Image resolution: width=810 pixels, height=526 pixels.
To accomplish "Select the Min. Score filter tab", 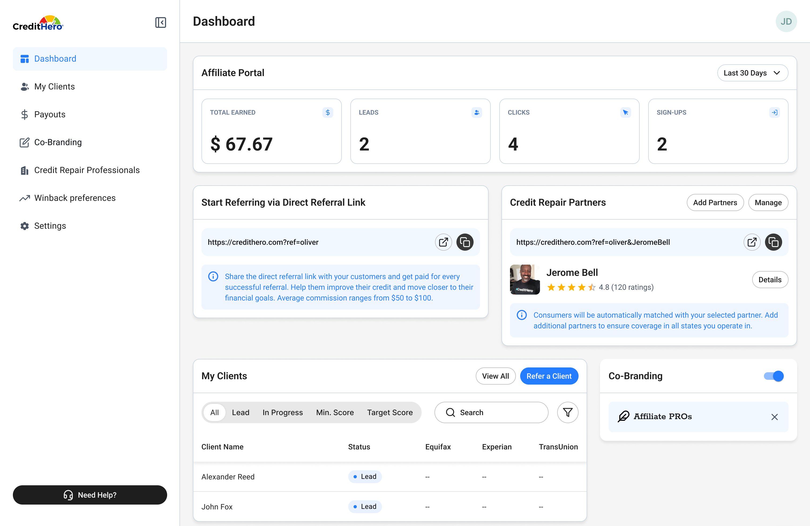I will [335, 412].
